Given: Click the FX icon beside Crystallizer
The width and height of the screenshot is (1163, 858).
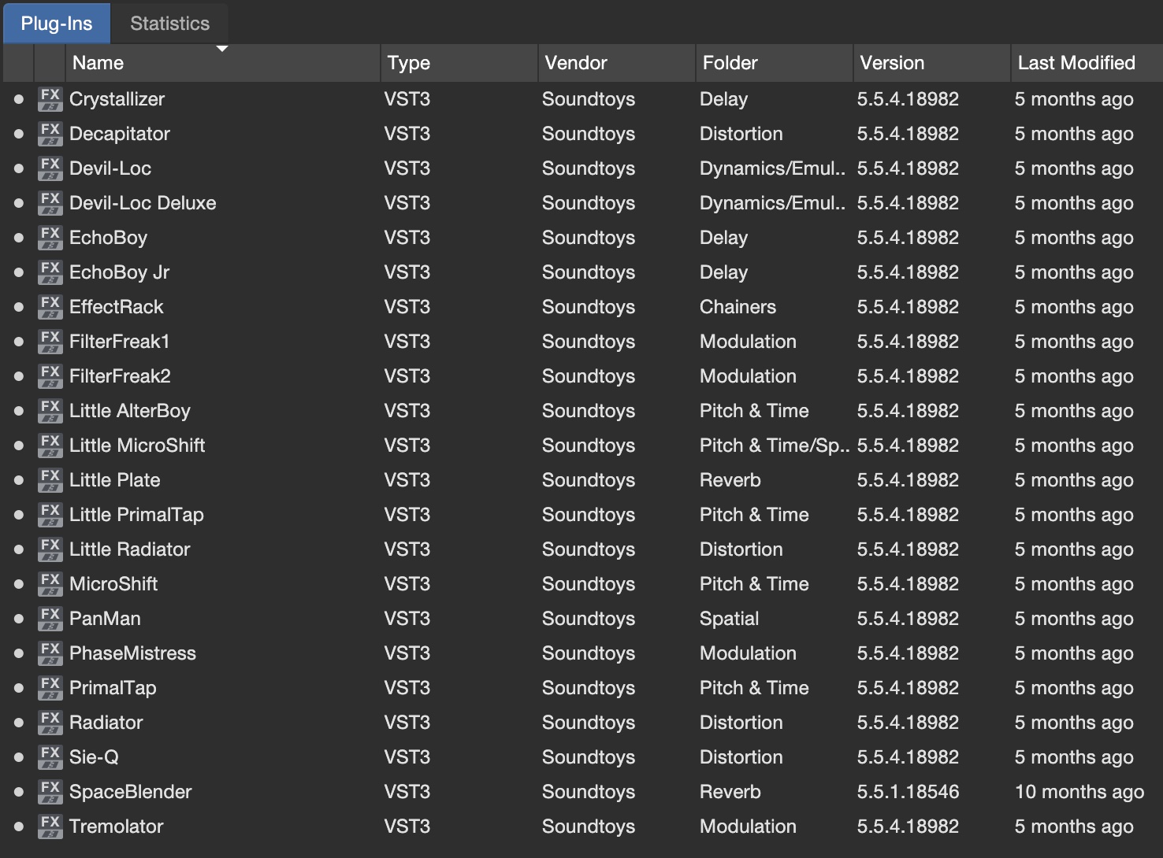Looking at the screenshot, I should point(50,99).
